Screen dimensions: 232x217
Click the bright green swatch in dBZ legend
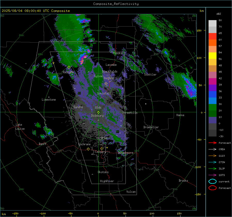pyautogui.click(x=212, y=107)
